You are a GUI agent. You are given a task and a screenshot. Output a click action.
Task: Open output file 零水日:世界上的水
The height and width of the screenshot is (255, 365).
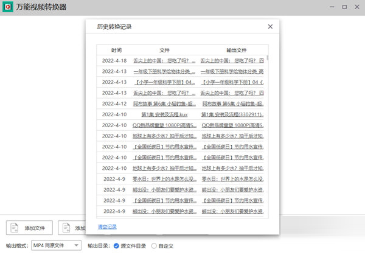tap(232, 179)
